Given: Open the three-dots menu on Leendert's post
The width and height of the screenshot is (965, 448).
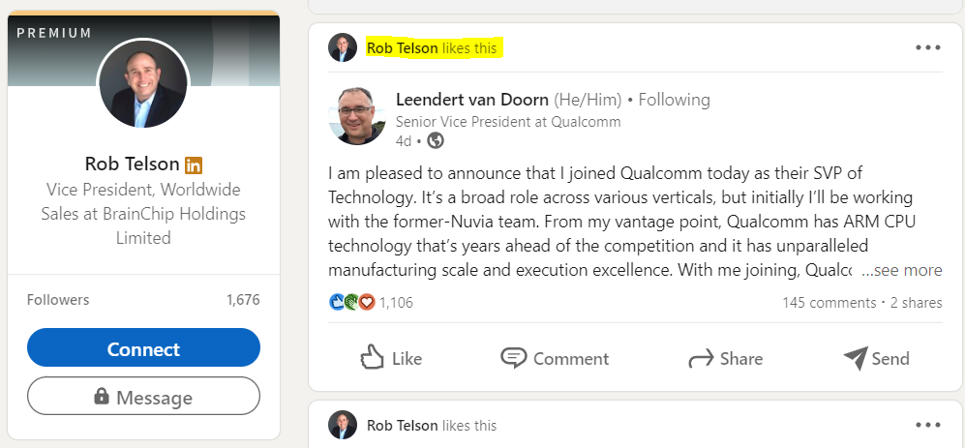Looking at the screenshot, I should pyautogui.click(x=928, y=47).
